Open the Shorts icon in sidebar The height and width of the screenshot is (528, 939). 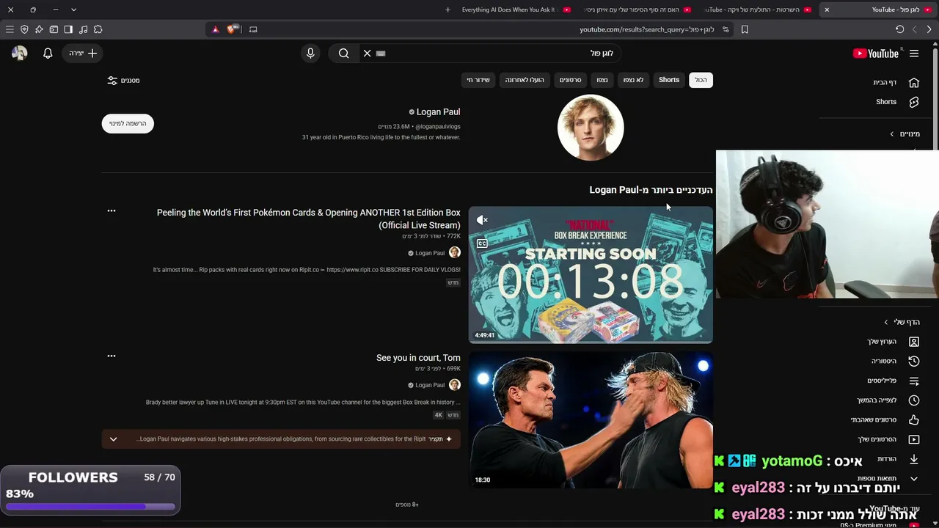(914, 102)
